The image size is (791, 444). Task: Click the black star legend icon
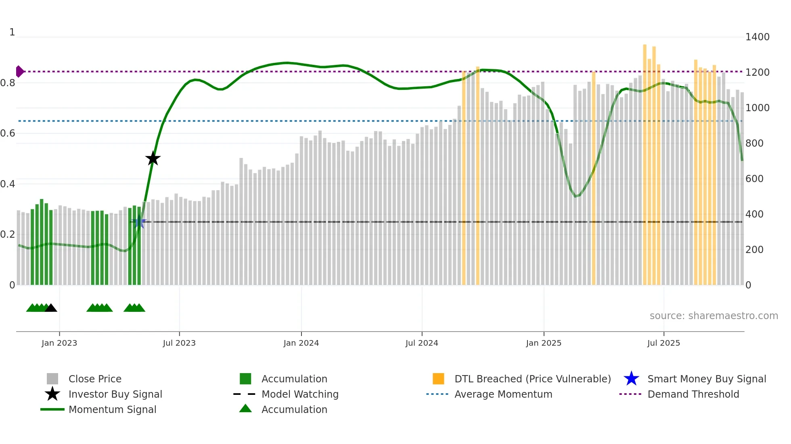[52, 394]
